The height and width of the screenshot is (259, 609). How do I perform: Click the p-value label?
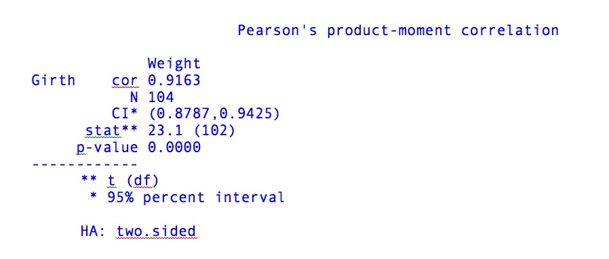tap(106, 147)
